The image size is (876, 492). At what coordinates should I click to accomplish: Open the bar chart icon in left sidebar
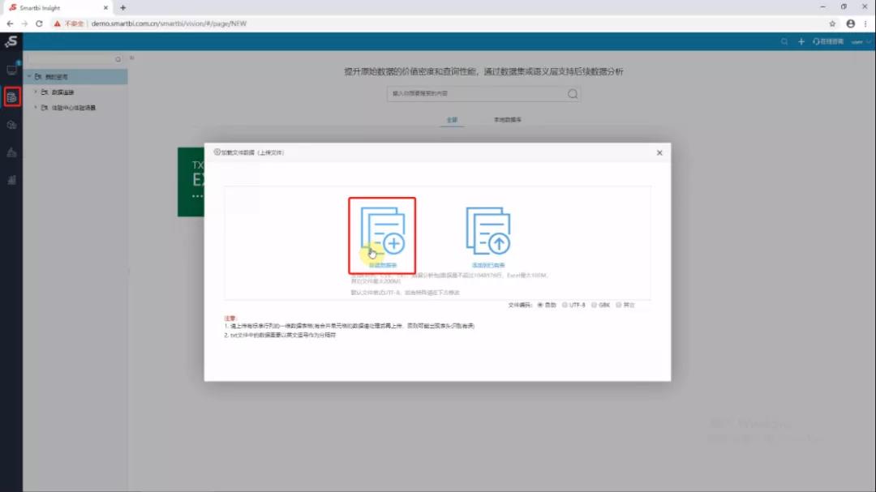(11, 180)
